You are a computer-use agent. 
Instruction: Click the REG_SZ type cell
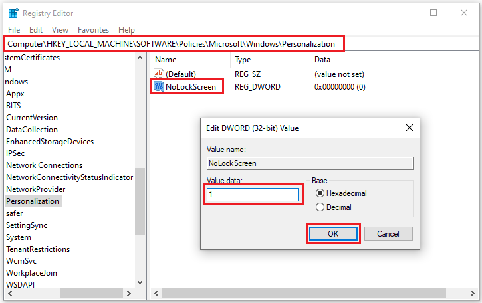click(x=247, y=74)
